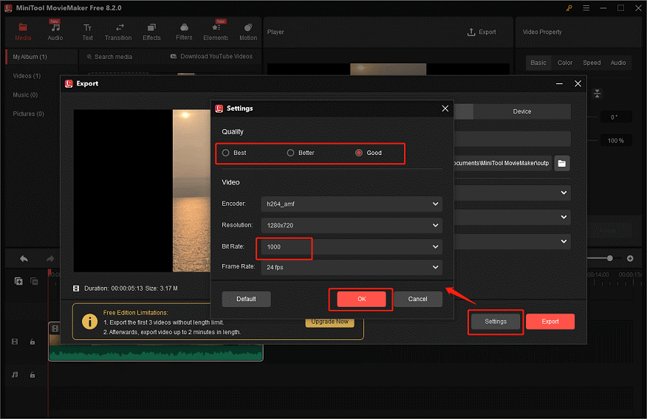Image resolution: width=647 pixels, height=419 pixels.
Task: Click Download YouTube Videos icon
Action: [174, 57]
